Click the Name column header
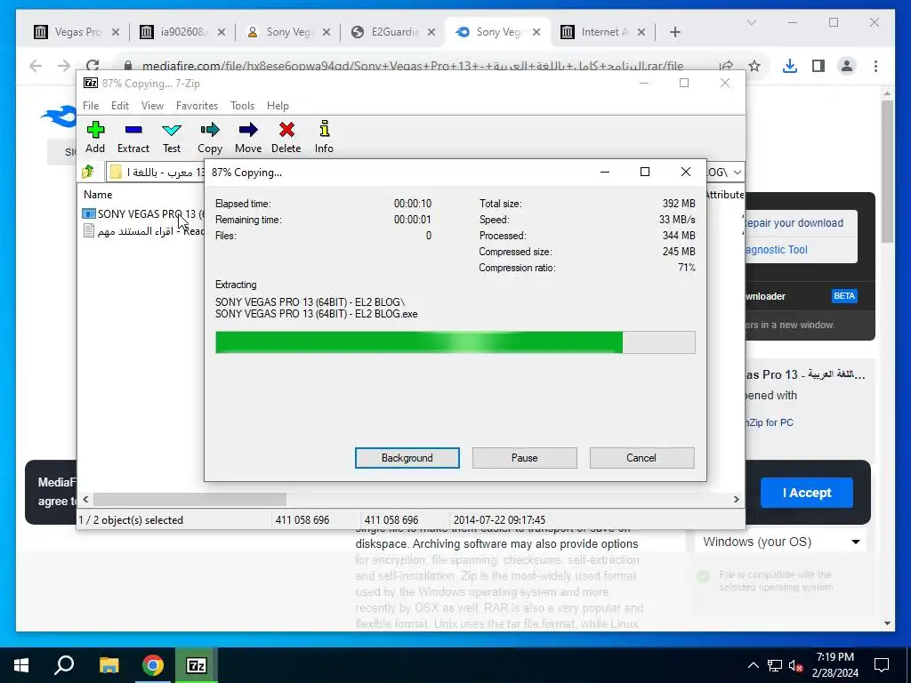911x683 pixels. click(x=98, y=195)
